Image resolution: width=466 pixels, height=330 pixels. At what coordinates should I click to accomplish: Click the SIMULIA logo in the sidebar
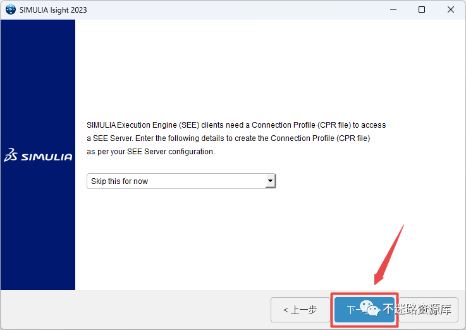38,155
